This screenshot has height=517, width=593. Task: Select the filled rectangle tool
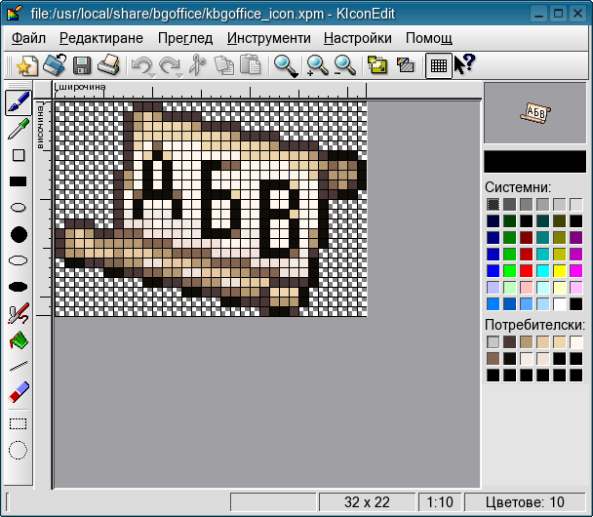pyautogui.click(x=19, y=181)
